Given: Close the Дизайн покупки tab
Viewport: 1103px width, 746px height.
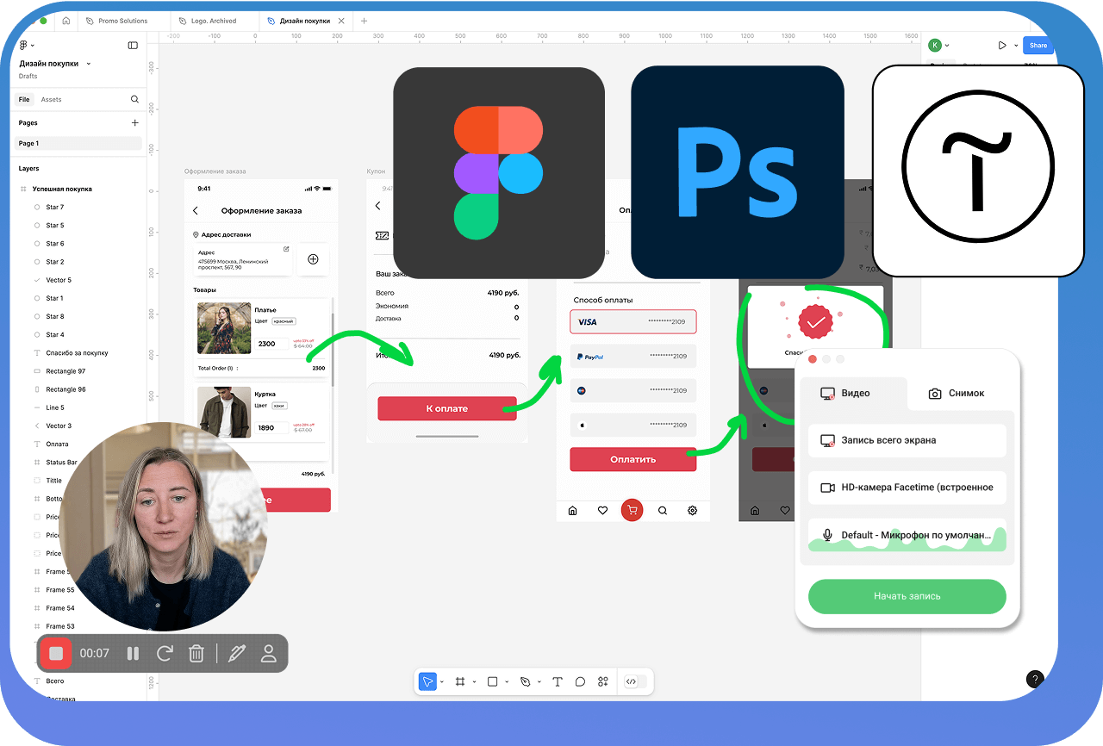Looking at the screenshot, I should (340, 21).
